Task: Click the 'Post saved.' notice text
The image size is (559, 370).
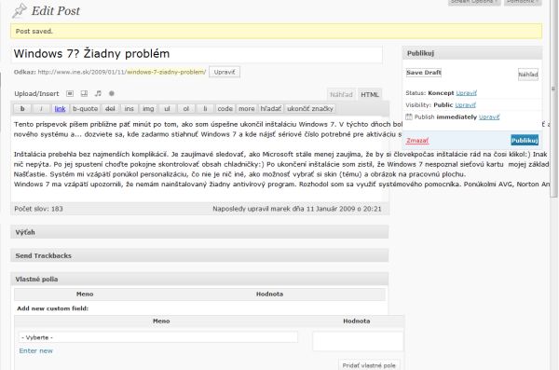Action: (x=34, y=32)
